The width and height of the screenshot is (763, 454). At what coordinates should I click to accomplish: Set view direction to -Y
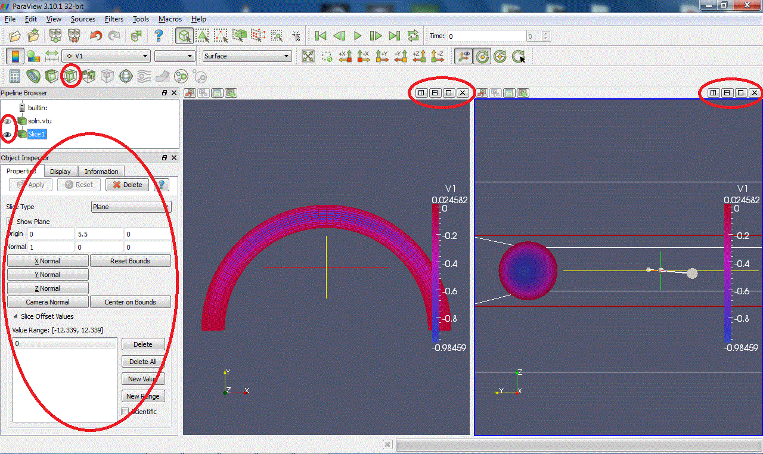click(401, 56)
